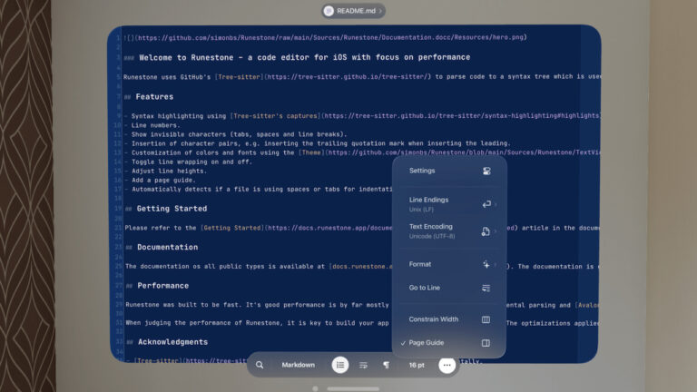Click the 'Add a page guide.' line
697x392 pixels.
coord(163,180)
